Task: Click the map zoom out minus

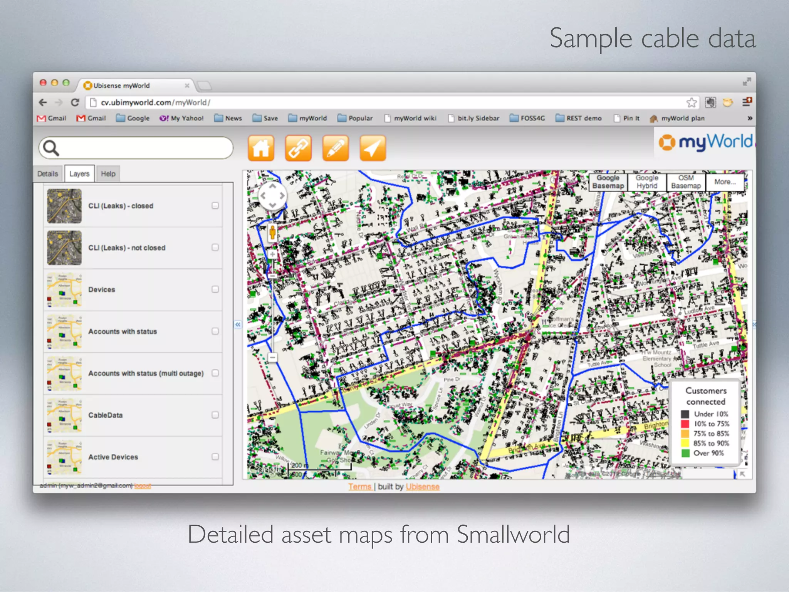Action: tap(272, 358)
